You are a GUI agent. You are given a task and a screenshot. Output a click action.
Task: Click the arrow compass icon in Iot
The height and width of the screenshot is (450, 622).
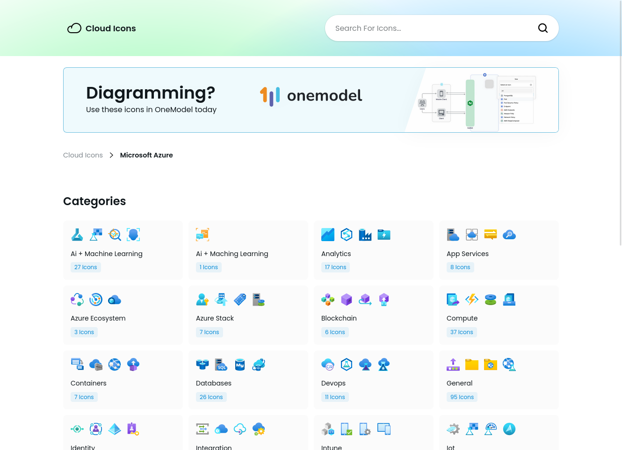click(509, 429)
